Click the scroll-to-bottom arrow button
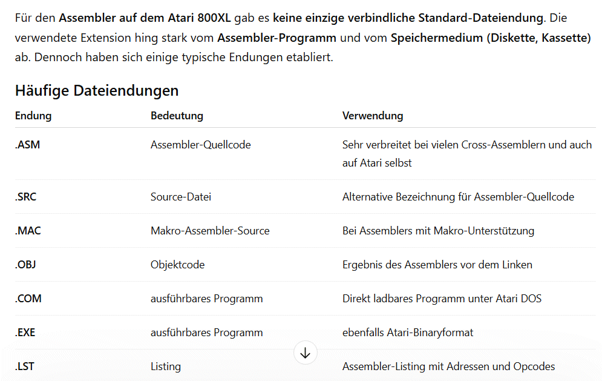This screenshot has height=381, width=602. pos(305,353)
